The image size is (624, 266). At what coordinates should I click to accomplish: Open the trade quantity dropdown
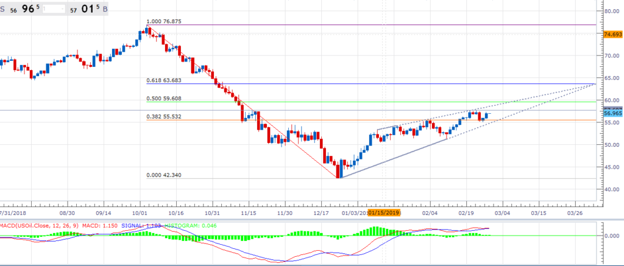tap(55, 10)
